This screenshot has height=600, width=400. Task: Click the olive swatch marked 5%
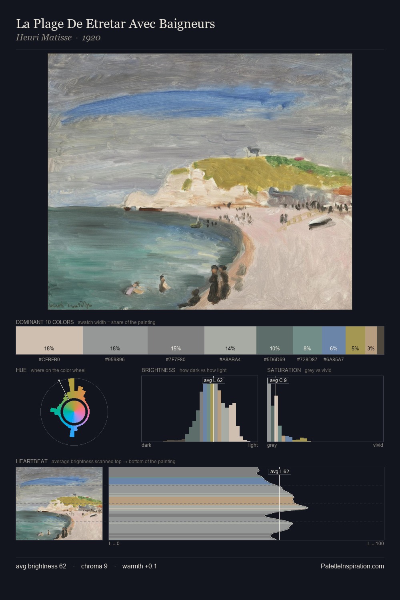point(355,340)
